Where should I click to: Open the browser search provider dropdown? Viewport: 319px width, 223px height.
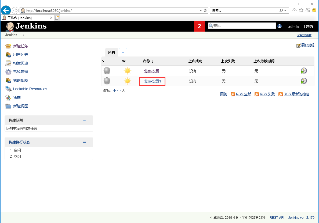(285, 10)
